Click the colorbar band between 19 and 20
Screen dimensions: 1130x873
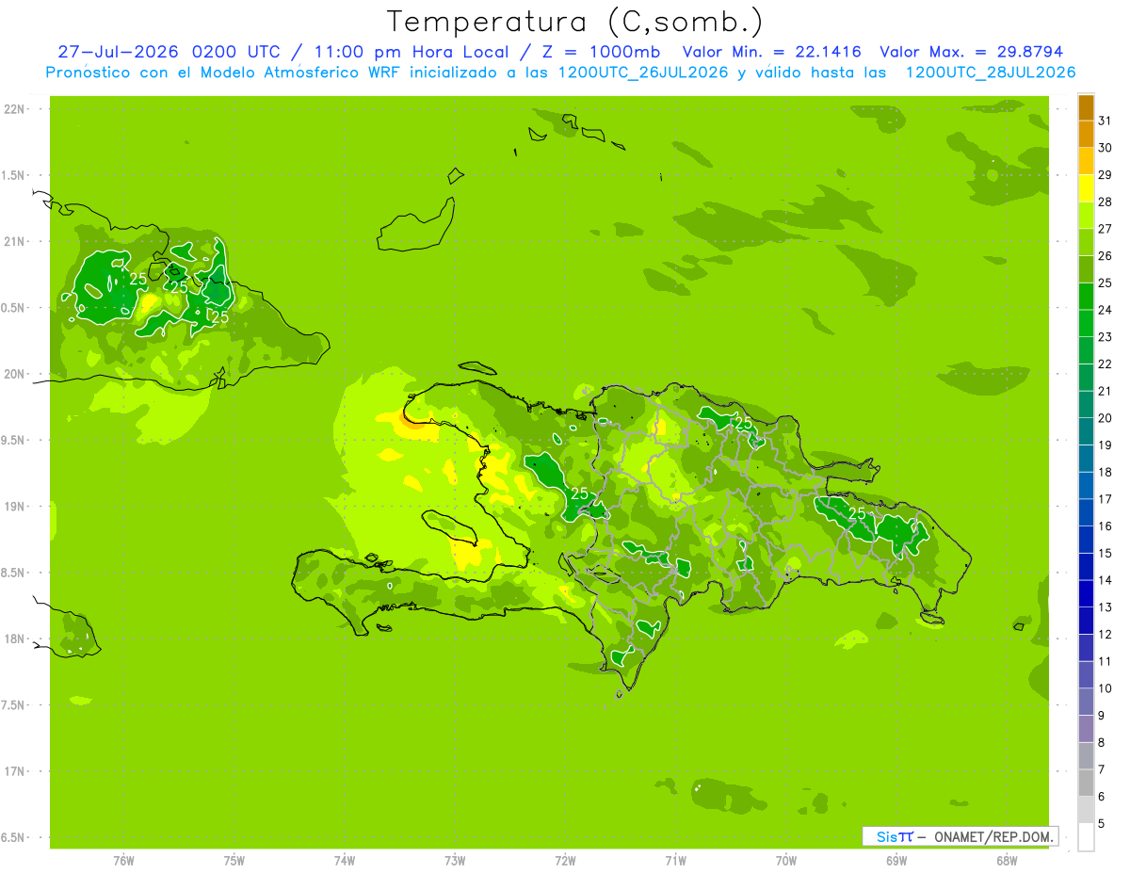click(x=1086, y=431)
